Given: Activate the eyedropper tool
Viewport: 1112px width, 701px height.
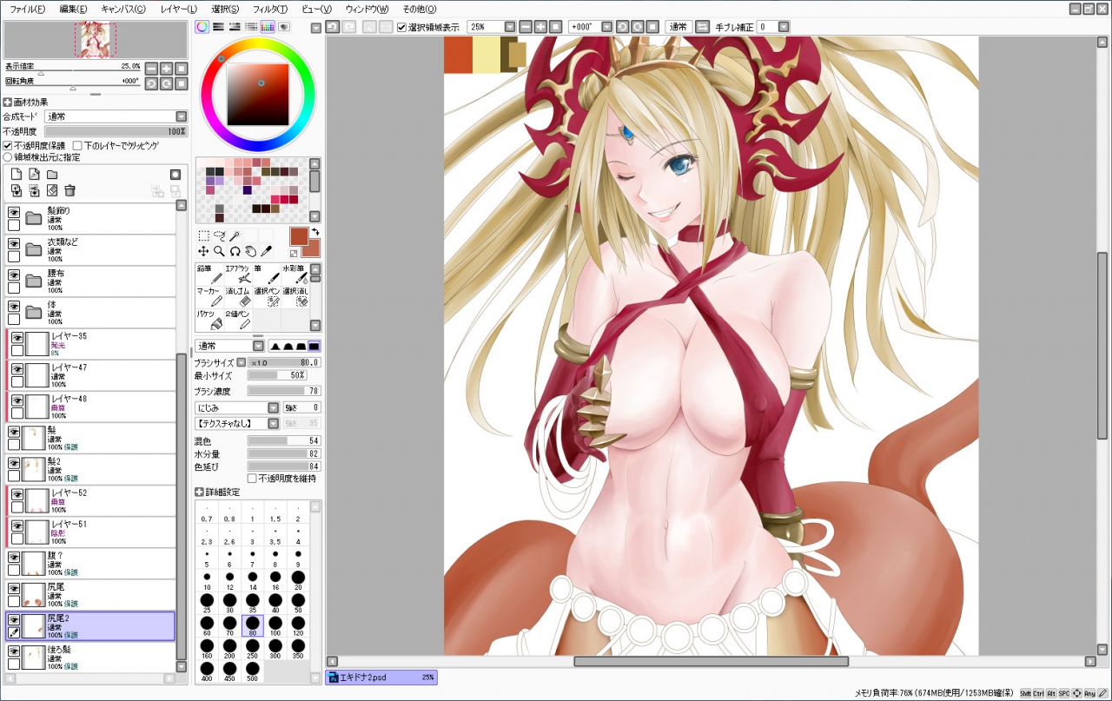Looking at the screenshot, I should click(x=266, y=251).
